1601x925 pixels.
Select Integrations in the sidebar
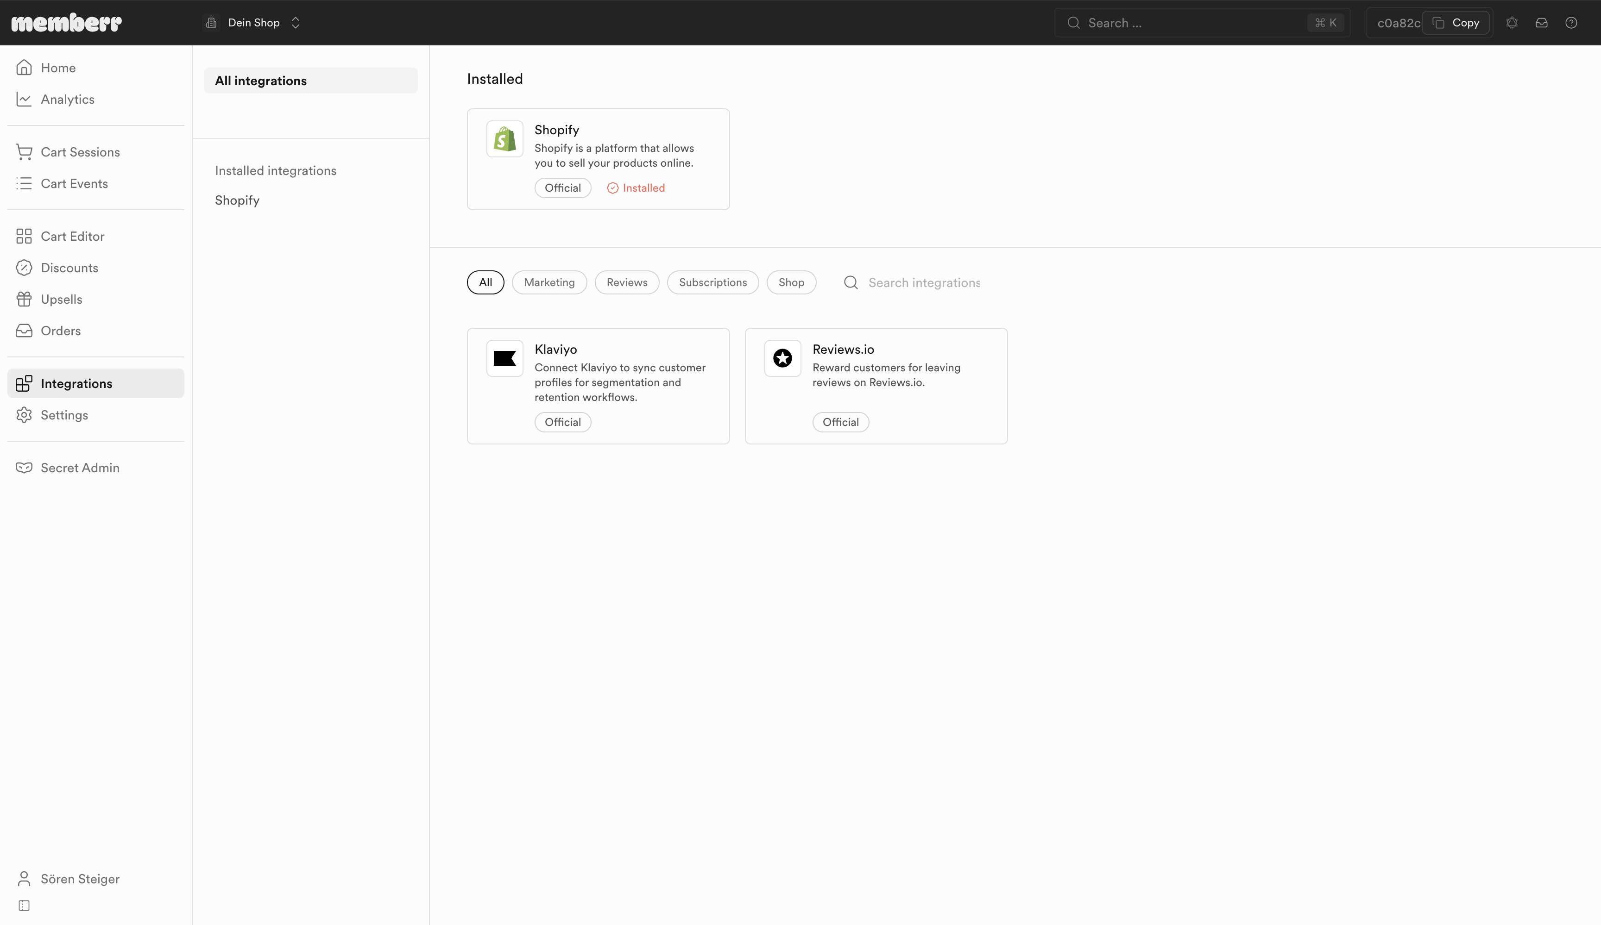point(96,383)
